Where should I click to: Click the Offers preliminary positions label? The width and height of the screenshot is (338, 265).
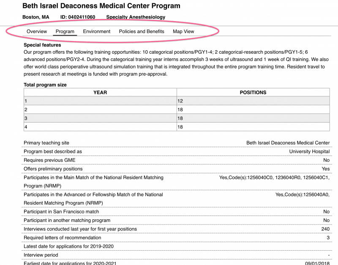coord(53,169)
